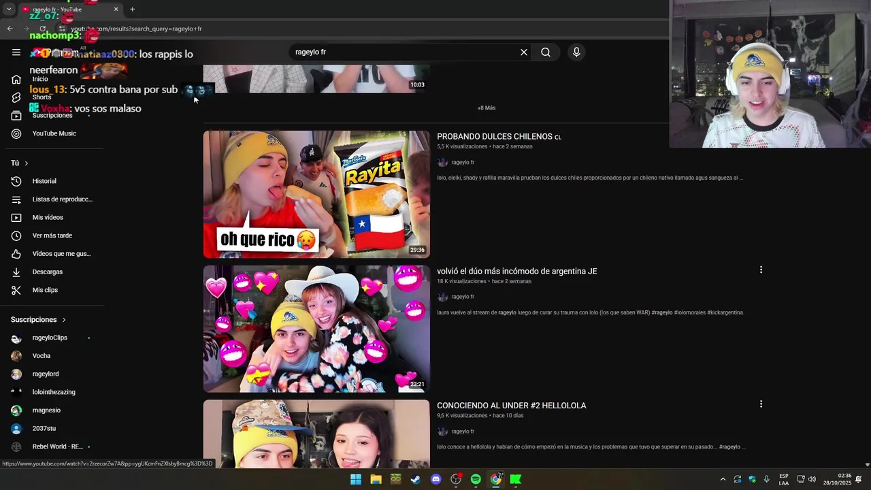Viewport: 871px width, 490px height.
Task: Click the #rageylo hashtag in description
Action: pos(662,313)
